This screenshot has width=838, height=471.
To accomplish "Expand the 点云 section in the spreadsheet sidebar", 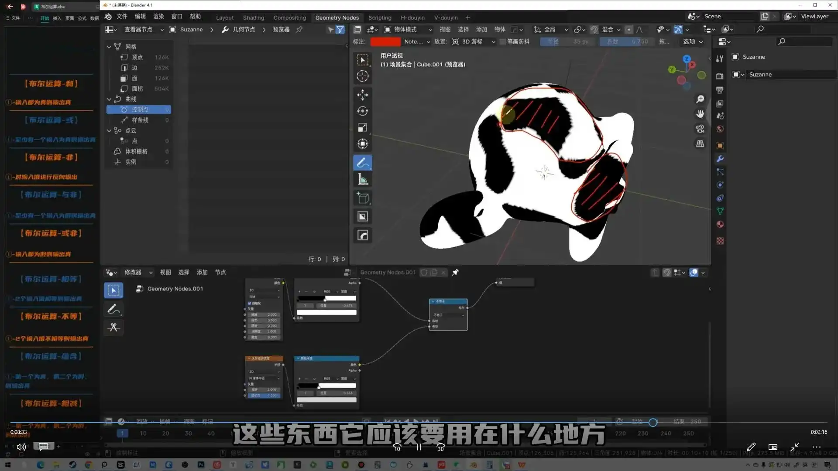I will 109,130.
